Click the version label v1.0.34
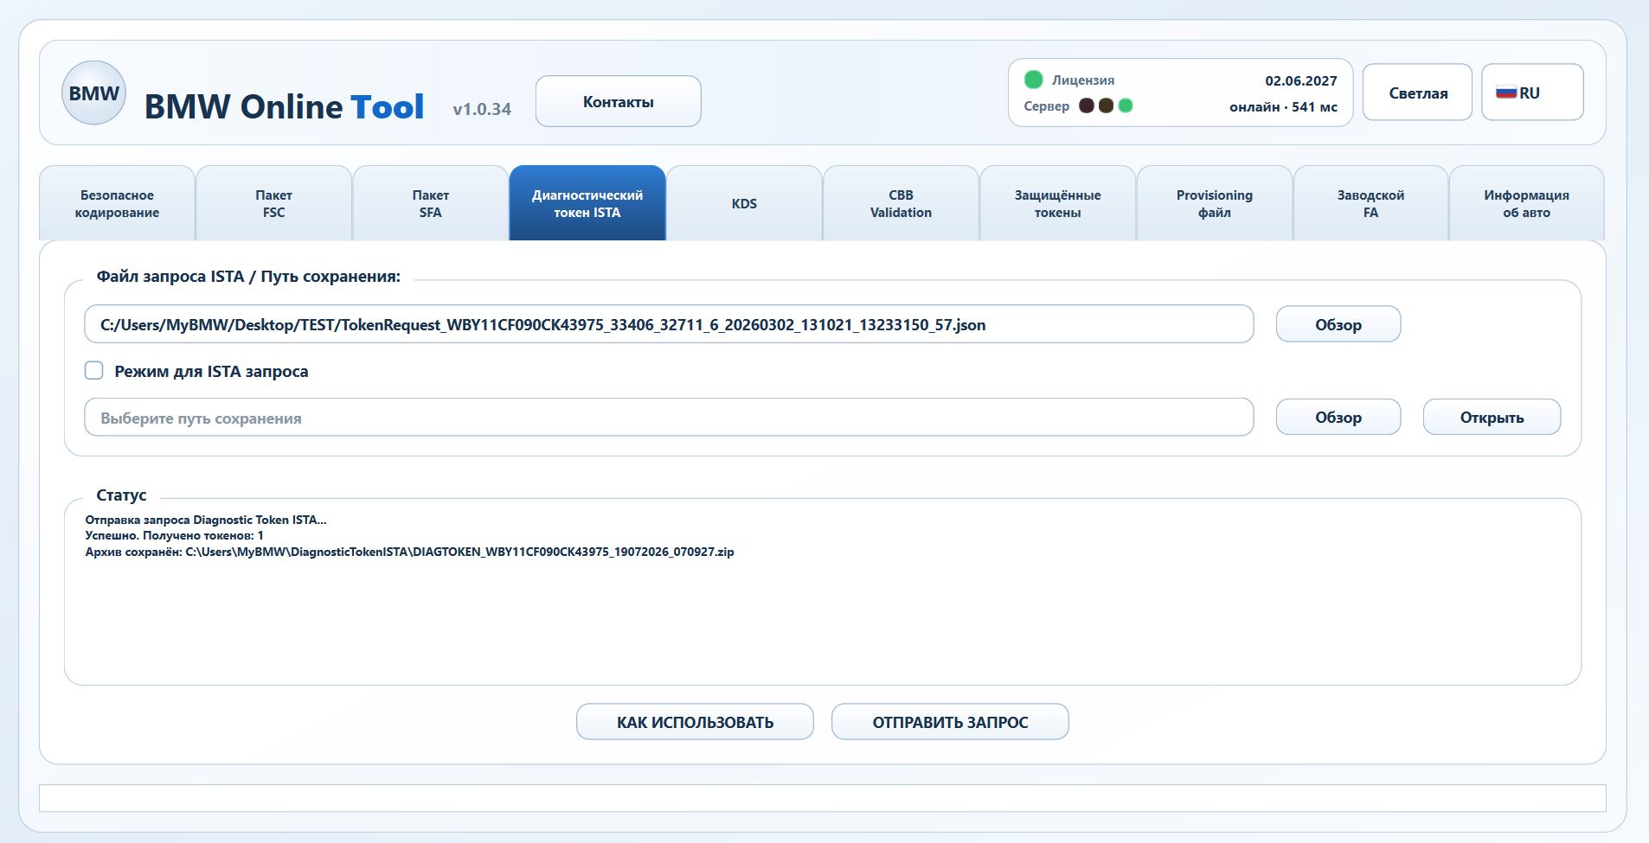This screenshot has width=1649, height=843. [x=482, y=109]
